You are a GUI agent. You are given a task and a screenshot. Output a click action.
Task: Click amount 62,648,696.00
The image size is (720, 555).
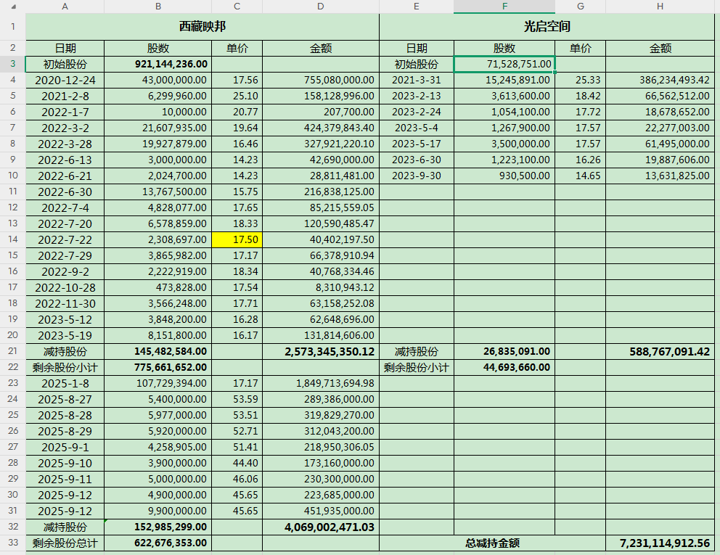[x=321, y=319]
